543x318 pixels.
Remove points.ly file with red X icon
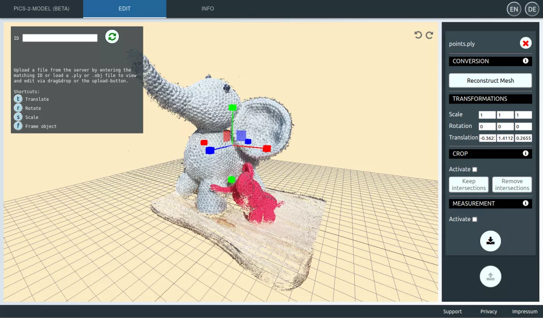pos(525,43)
